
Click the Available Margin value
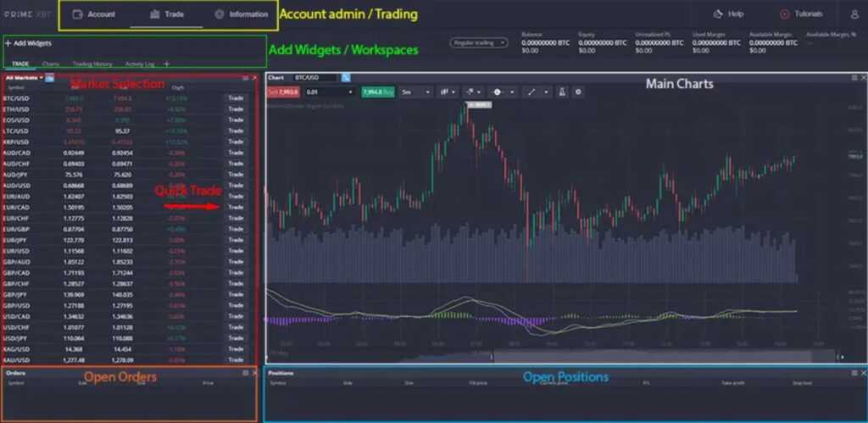pos(773,42)
